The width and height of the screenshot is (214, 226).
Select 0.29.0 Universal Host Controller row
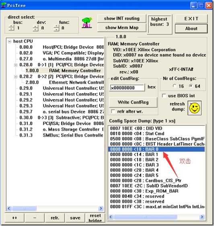62,88
